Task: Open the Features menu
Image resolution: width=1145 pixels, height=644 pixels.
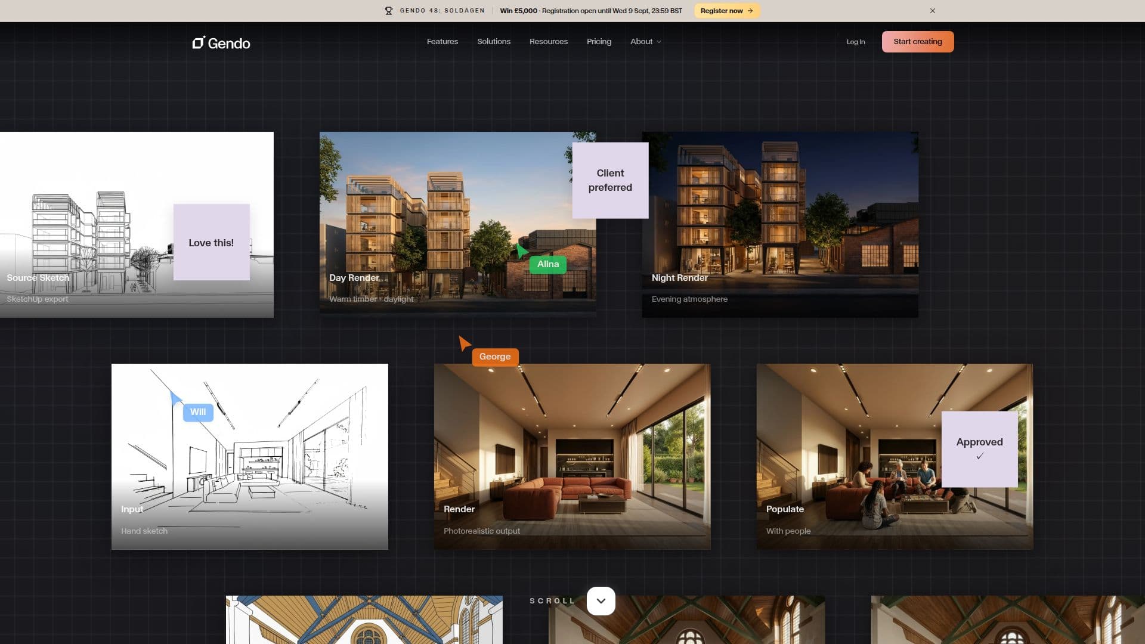Action: click(442, 42)
